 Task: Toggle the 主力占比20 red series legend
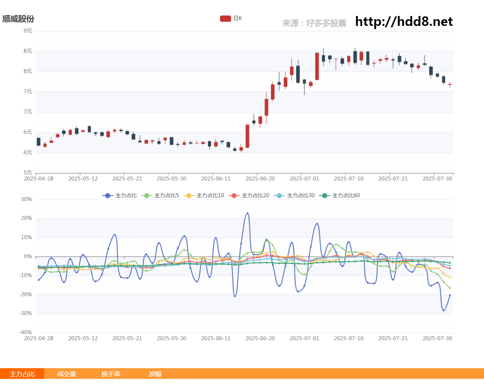[249, 196]
